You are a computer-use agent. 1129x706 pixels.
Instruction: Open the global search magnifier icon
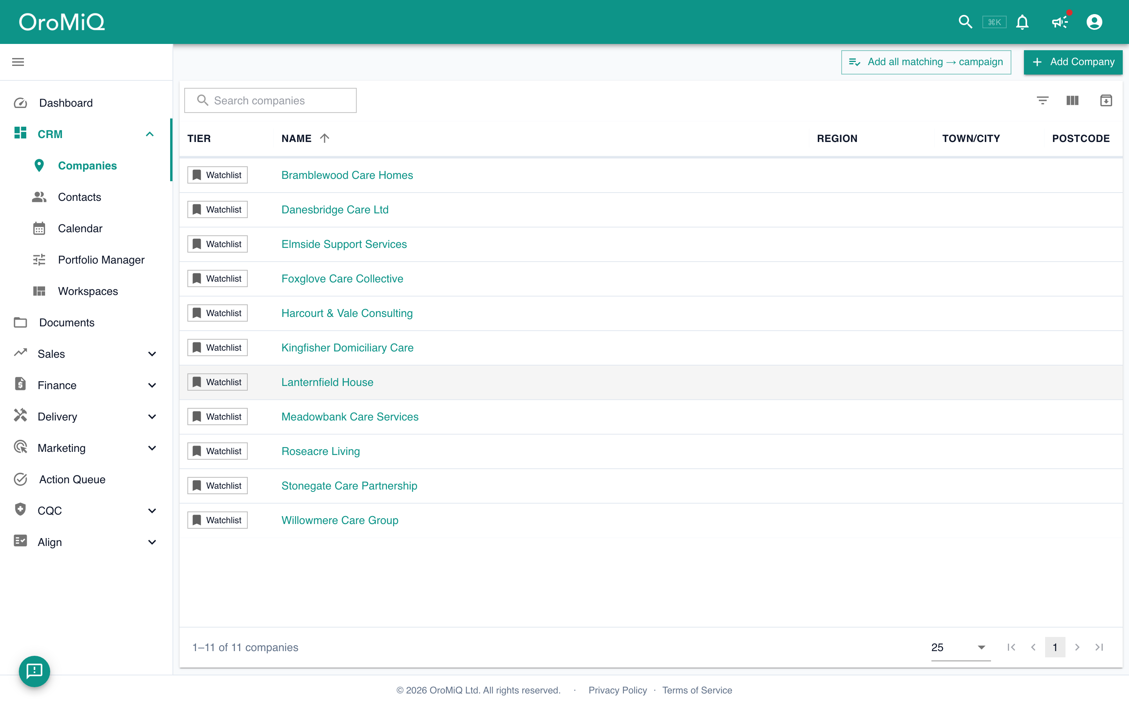click(965, 22)
